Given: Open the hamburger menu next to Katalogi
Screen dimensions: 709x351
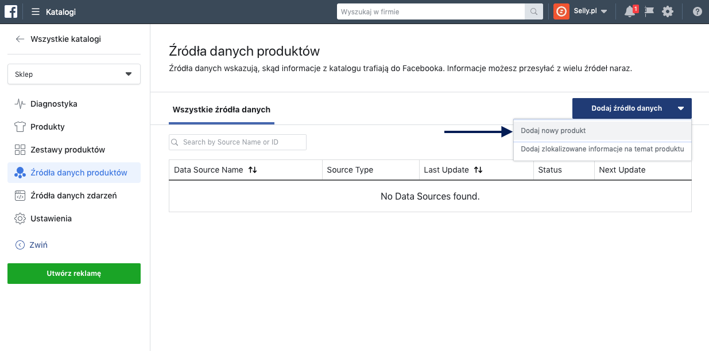Looking at the screenshot, I should (x=36, y=12).
